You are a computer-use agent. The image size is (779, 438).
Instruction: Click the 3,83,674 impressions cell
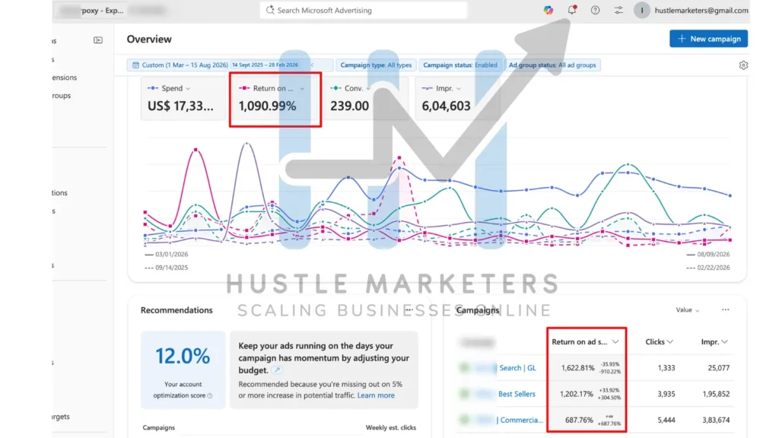716,420
